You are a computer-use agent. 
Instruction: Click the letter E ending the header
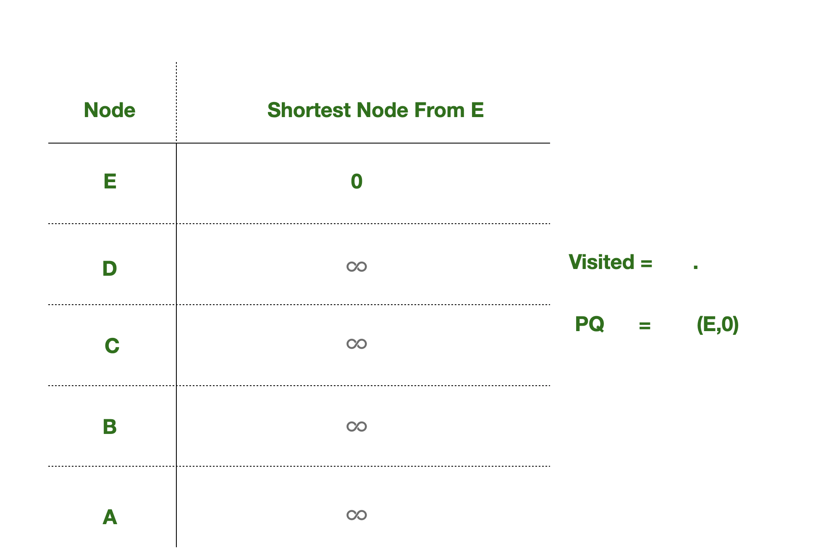click(477, 110)
